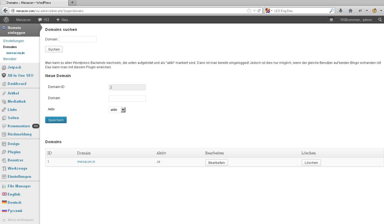Open the comments bubble showing 153
Image resolution: width=384 pixels, height=224 pixels.
point(43,20)
